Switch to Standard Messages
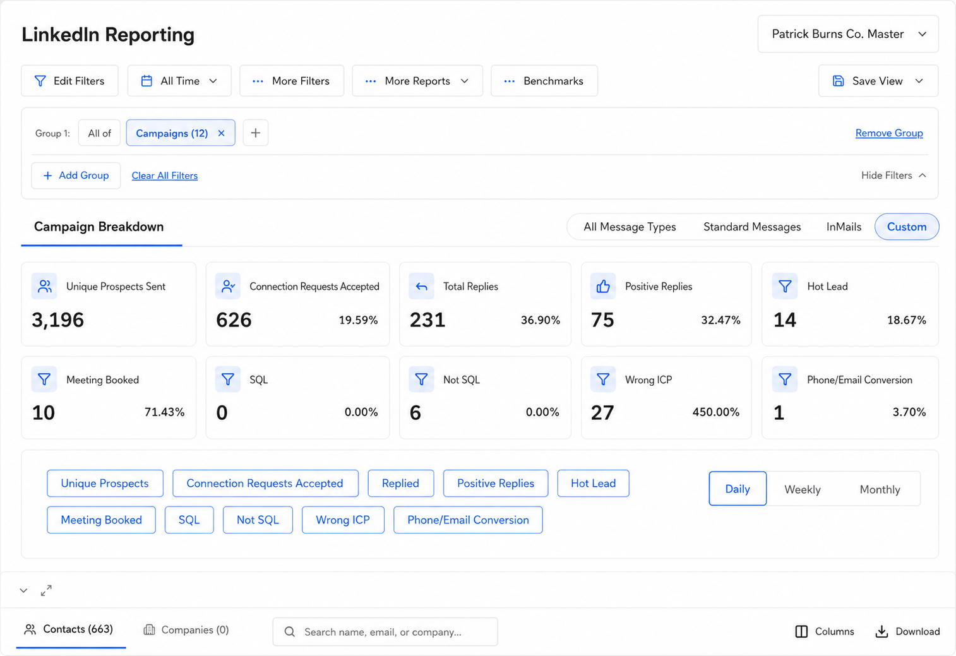The width and height of the screenshot is (956, 656). coord(752,227)
